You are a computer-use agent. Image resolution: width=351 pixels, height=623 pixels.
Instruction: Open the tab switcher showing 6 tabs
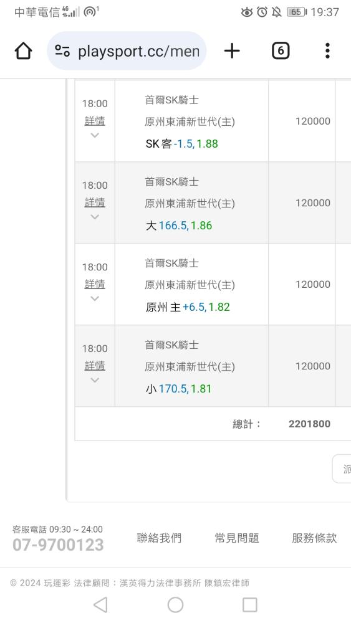[x=281, y=51]
